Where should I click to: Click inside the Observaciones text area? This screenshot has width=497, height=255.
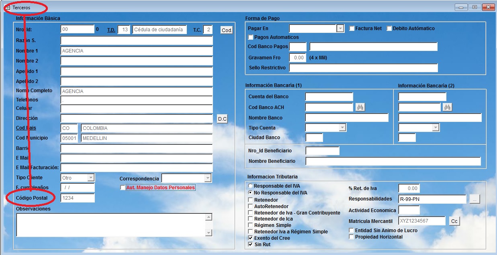click(x=110, y=225)
